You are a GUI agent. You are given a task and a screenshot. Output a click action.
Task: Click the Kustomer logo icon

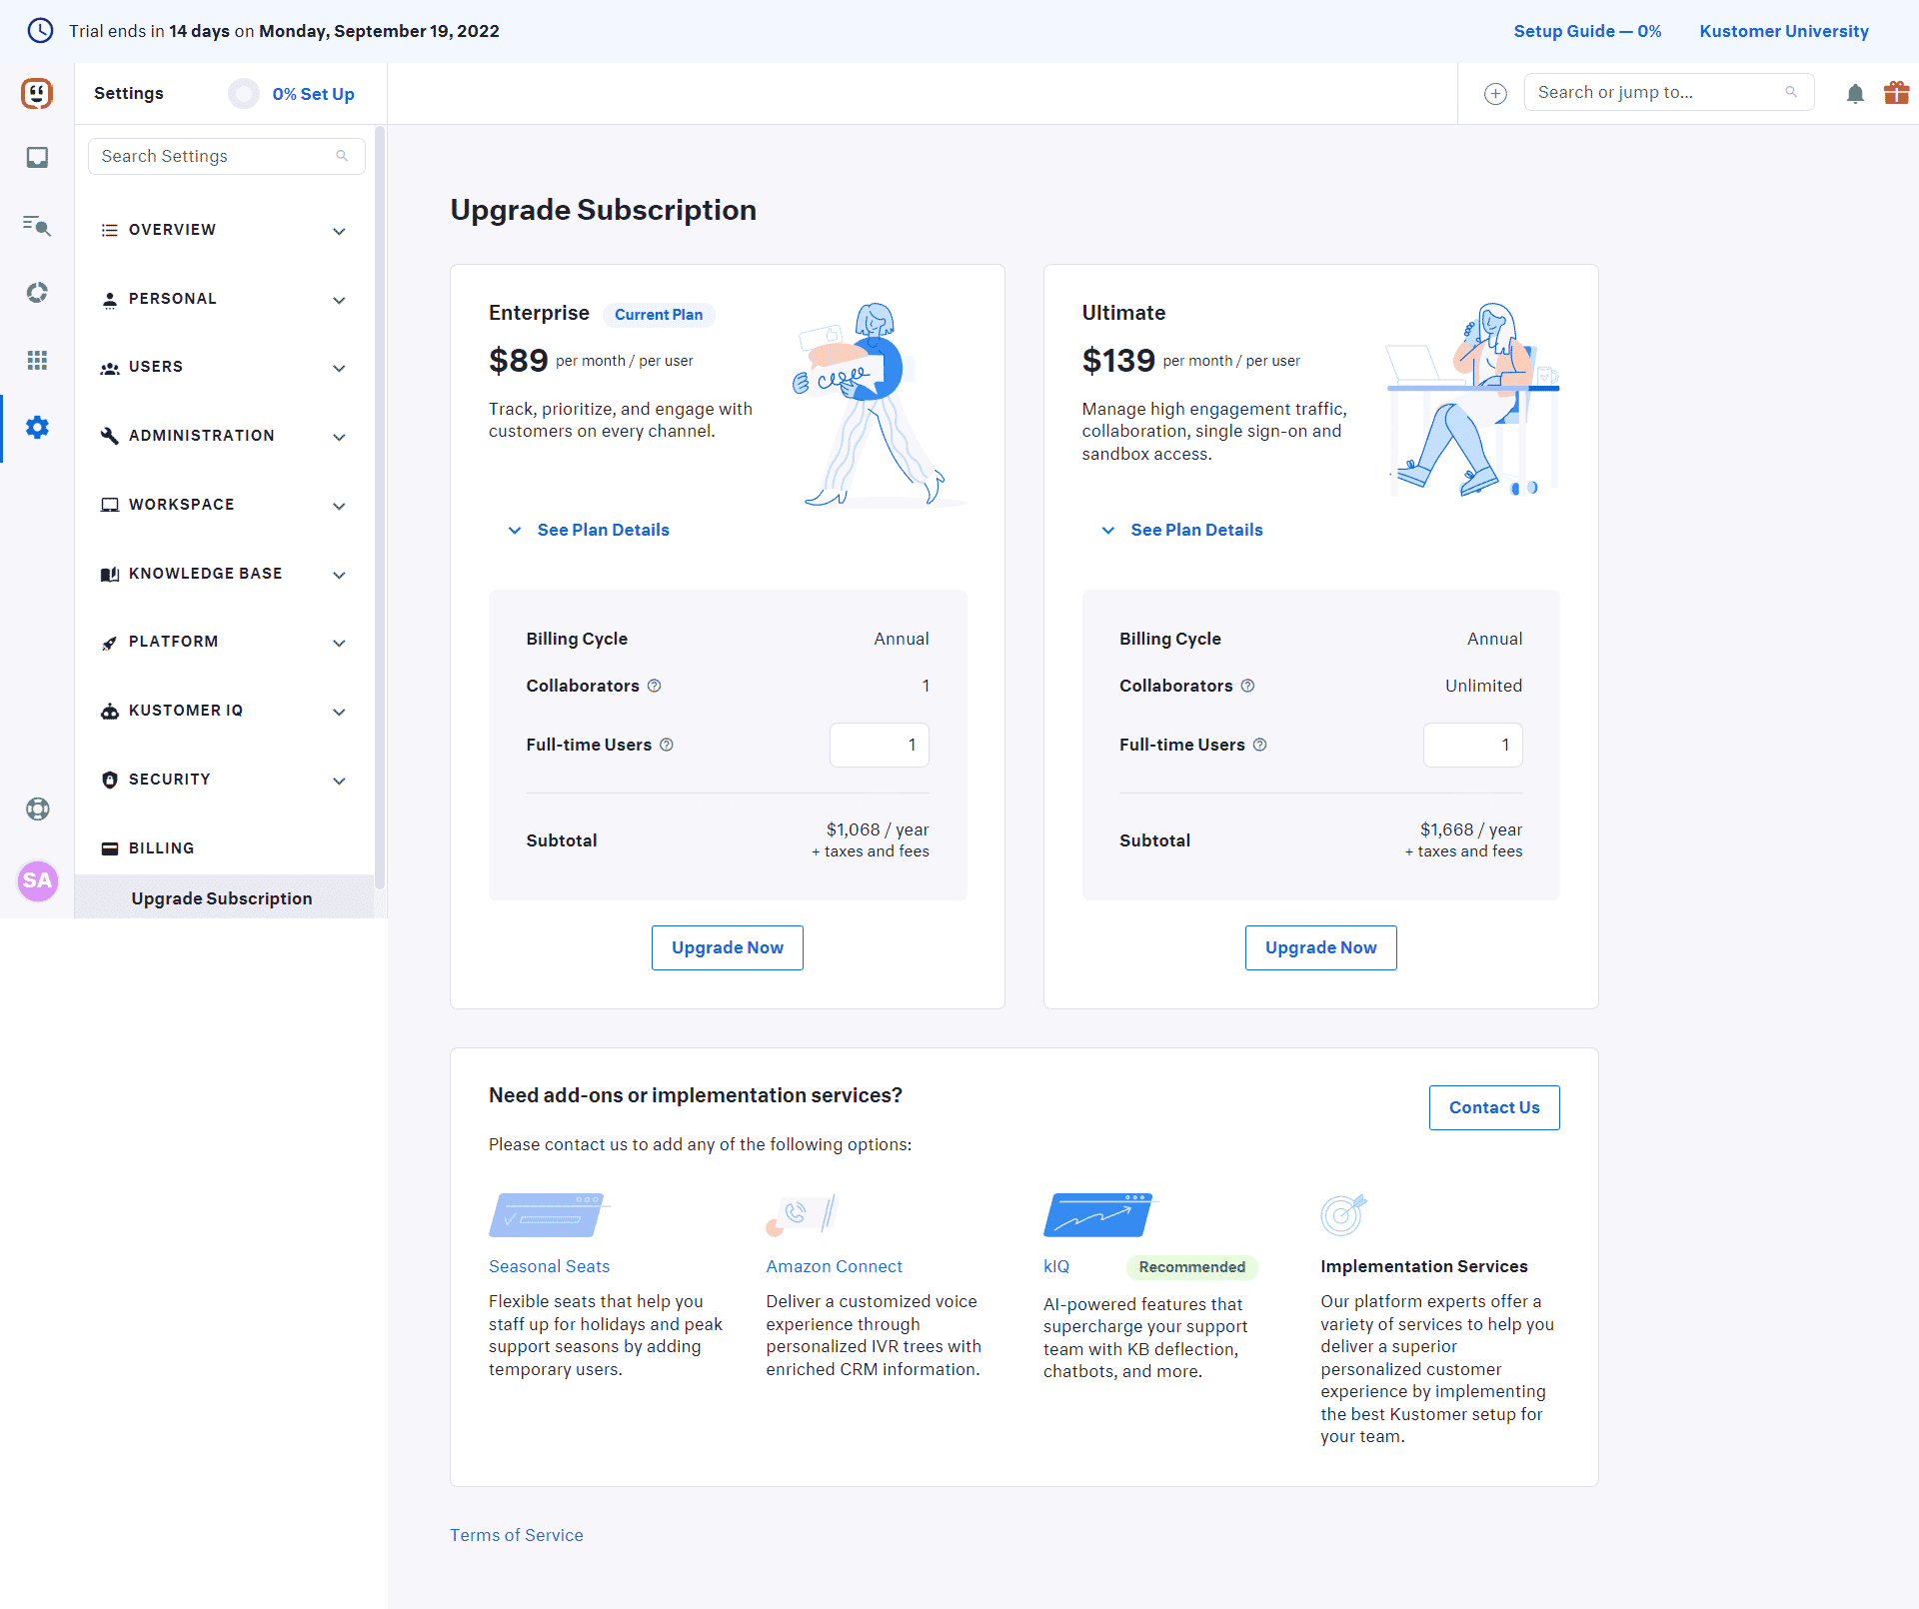pos(37,93)
